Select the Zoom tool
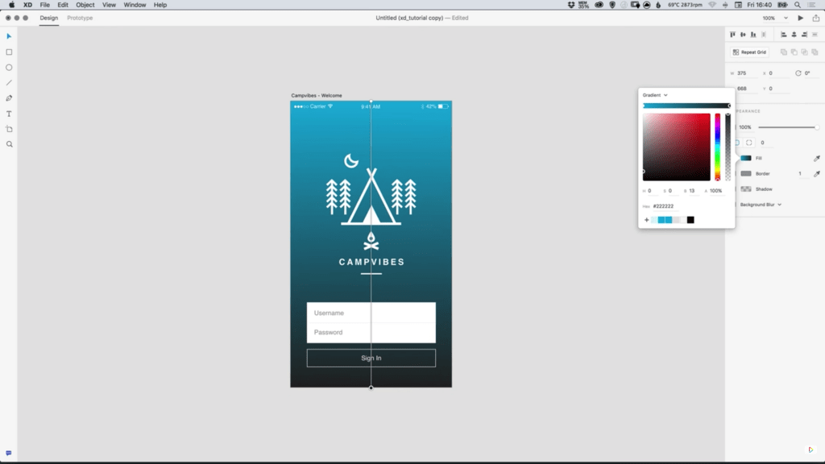Screen dimensions: 825x464 pyautogui.click(x=9, y=143)
